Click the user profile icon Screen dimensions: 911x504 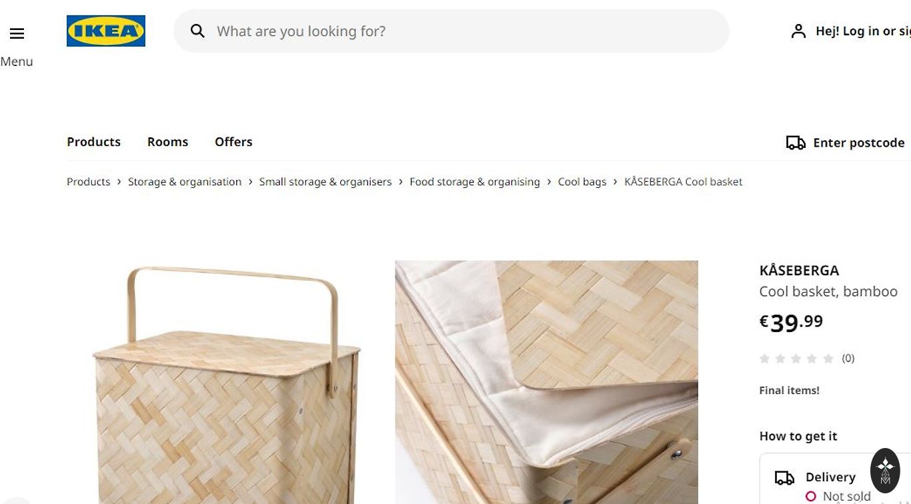pyautogui.click(x=798, y=31)
